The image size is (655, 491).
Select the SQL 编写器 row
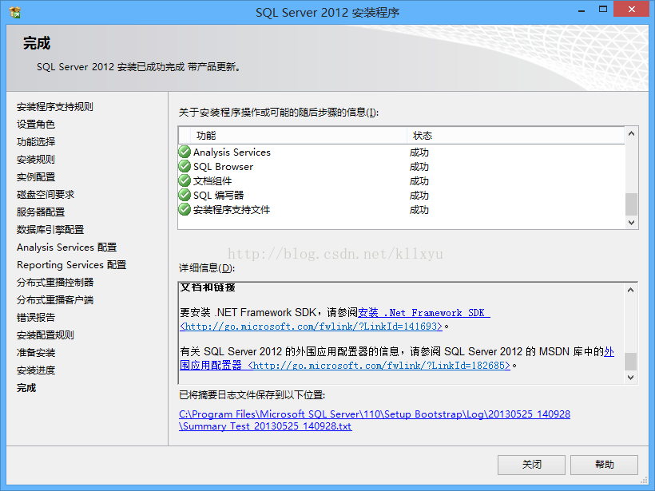coord(401,195)
